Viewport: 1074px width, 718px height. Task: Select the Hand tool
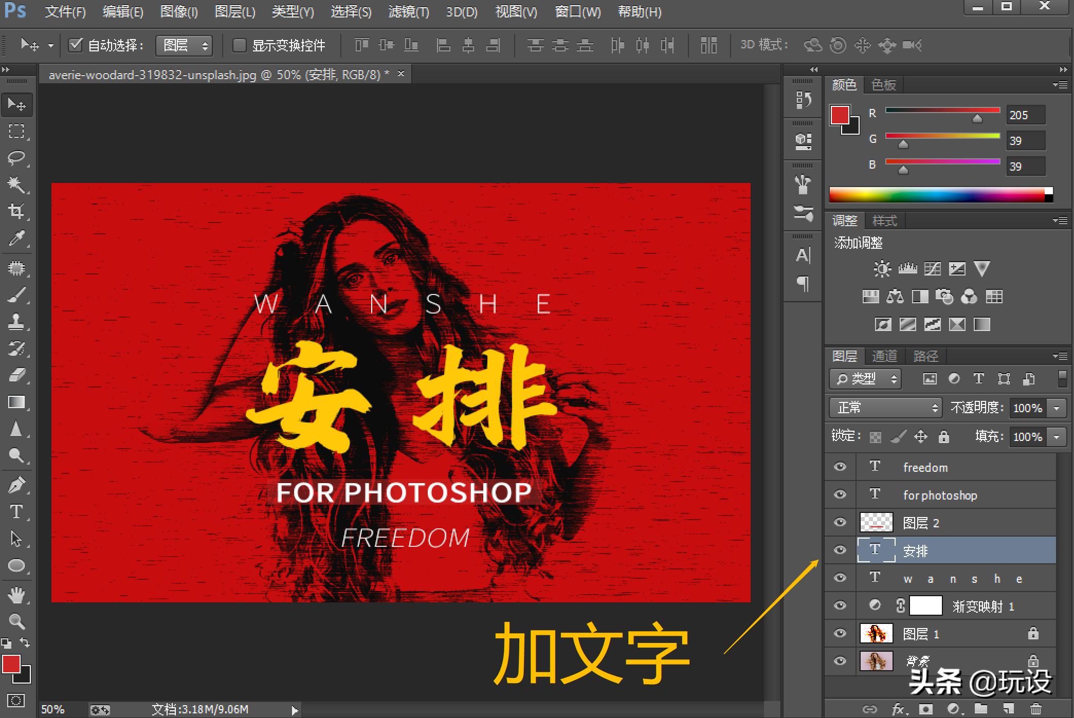(x=16, y=595)
